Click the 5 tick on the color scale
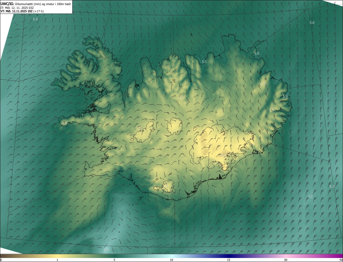Image resolution: width=343 pixels, height=262 pixels. 114,260
